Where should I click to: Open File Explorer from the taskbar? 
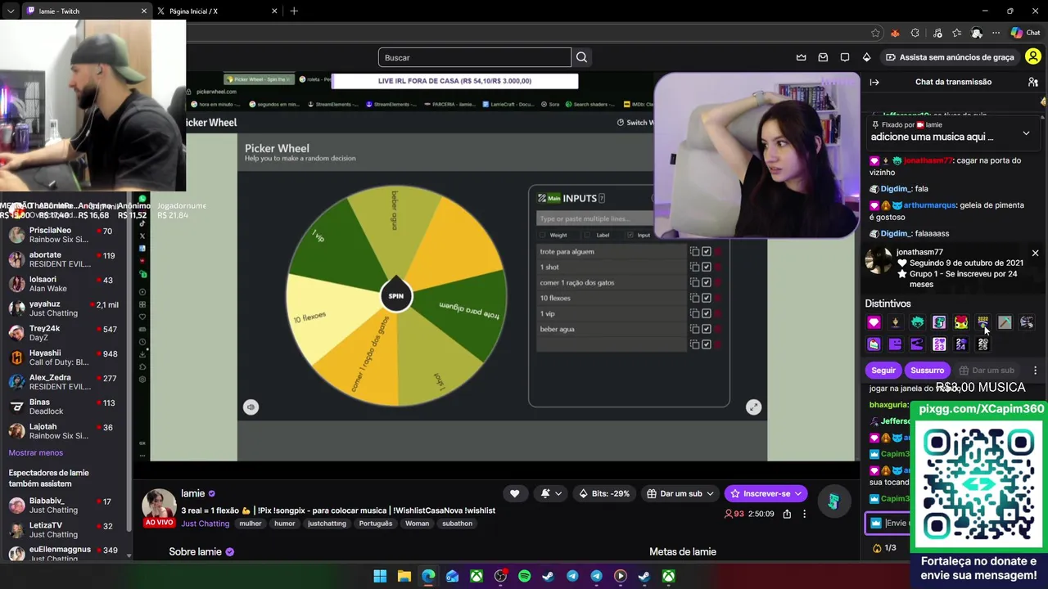(404, 577)
